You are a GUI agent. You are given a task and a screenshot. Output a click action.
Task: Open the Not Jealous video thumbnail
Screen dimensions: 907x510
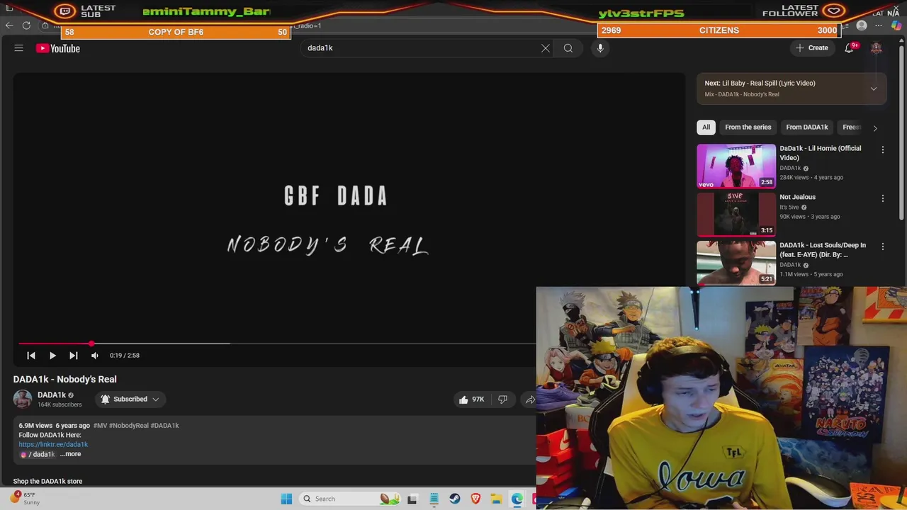(736, 215)
